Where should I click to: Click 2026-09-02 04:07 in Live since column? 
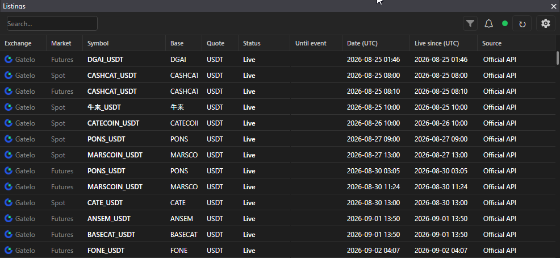tap(441, 251)
